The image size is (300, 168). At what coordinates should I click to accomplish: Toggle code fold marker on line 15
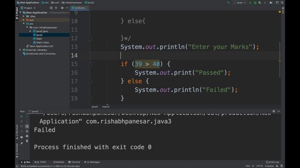point(90,64)
